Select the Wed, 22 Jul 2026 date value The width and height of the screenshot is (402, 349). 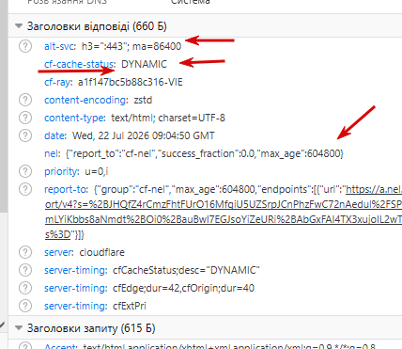pos(144,135)
